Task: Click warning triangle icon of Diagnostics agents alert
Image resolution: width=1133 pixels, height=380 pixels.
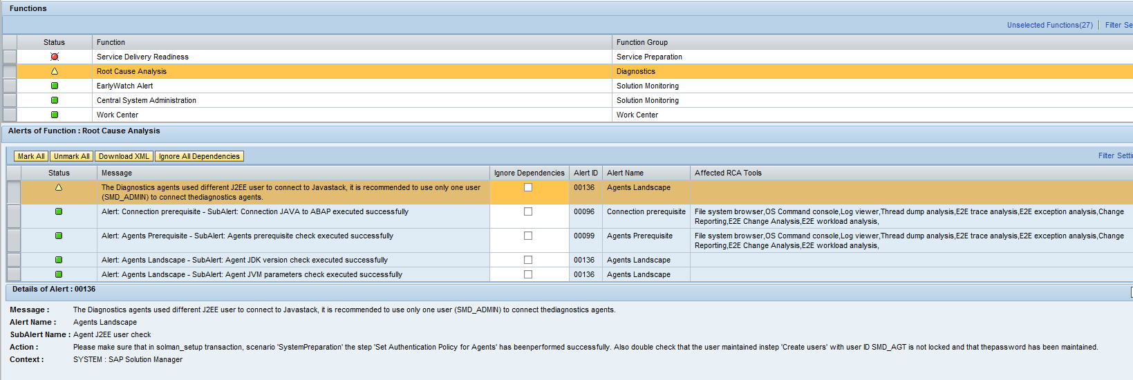Action: pyautogui.click(x=59, y=187)
